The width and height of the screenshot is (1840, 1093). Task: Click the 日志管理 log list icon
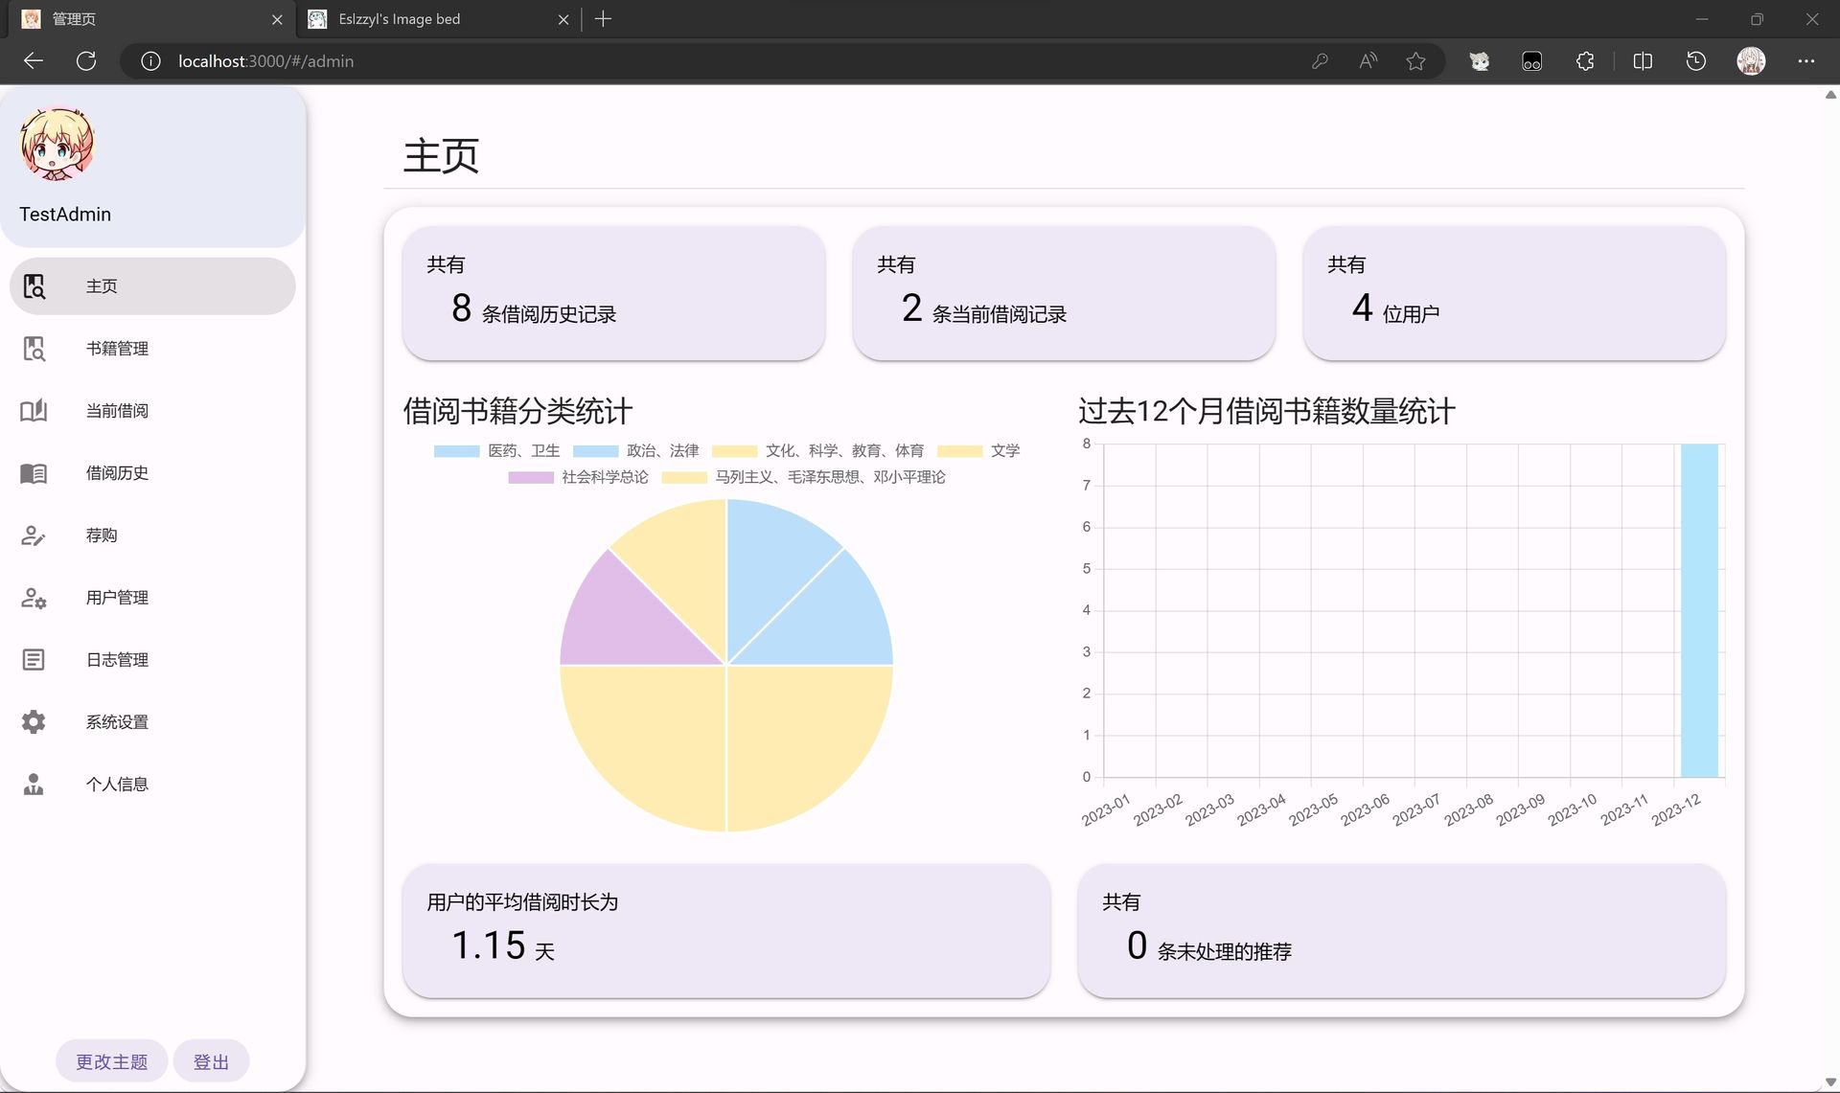click(34, 660)
